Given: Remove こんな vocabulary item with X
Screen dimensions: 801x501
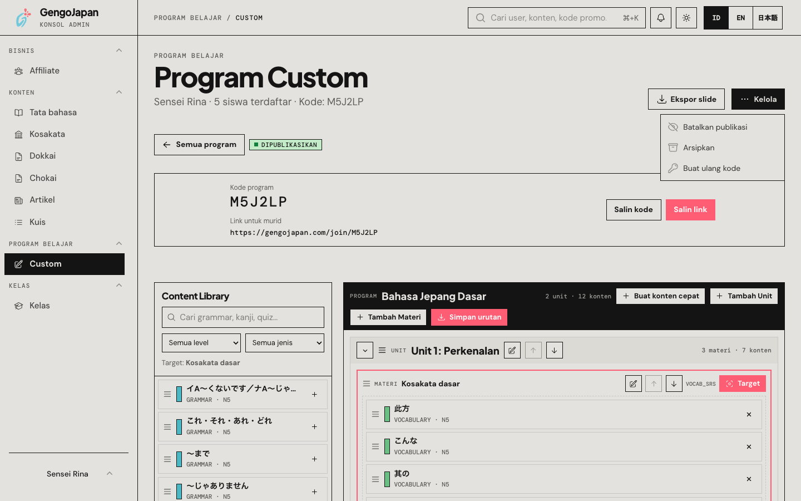Looking at the screenshot, I should pyautogui.click(x=749, y=446).
